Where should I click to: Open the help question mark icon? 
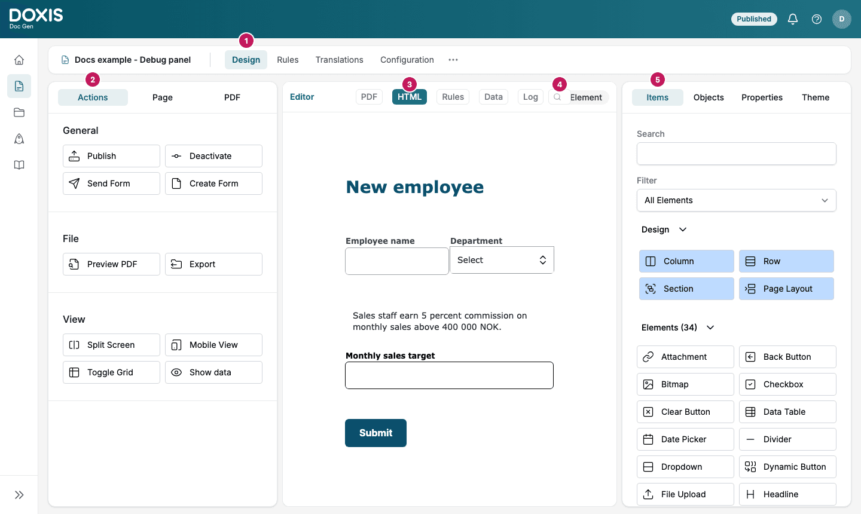pyautogui.click(x=817, y=19)
